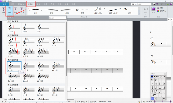Open the 外观 (Appearance) ribbon tab

pyautogui.click(x=60, y=4)
